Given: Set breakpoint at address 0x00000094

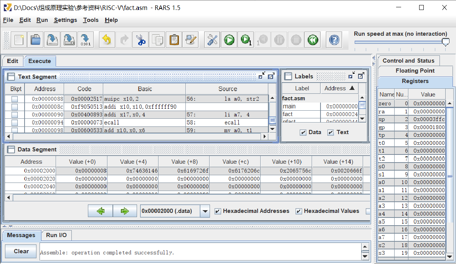Looking at the screenshot, I should click(x=15, y=123).
